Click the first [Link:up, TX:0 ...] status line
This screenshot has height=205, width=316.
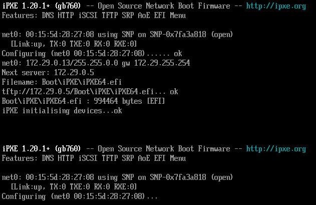pos(74,44)
